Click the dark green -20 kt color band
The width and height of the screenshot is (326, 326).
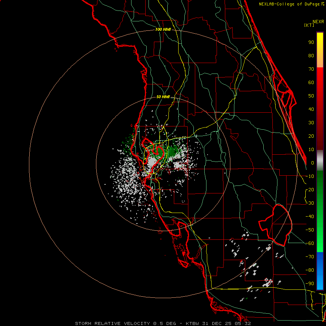320,189
